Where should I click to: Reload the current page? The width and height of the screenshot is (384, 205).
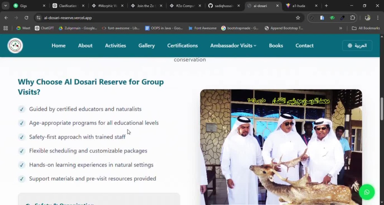tap(26, 18)
